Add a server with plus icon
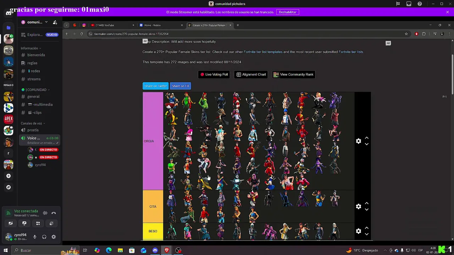The image size is (454, 255). click(x=9, y=176)
